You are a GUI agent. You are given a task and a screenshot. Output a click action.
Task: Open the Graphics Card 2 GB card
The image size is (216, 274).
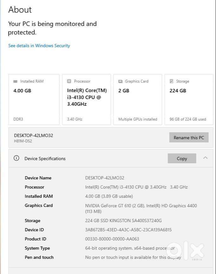tap(138, 99)
